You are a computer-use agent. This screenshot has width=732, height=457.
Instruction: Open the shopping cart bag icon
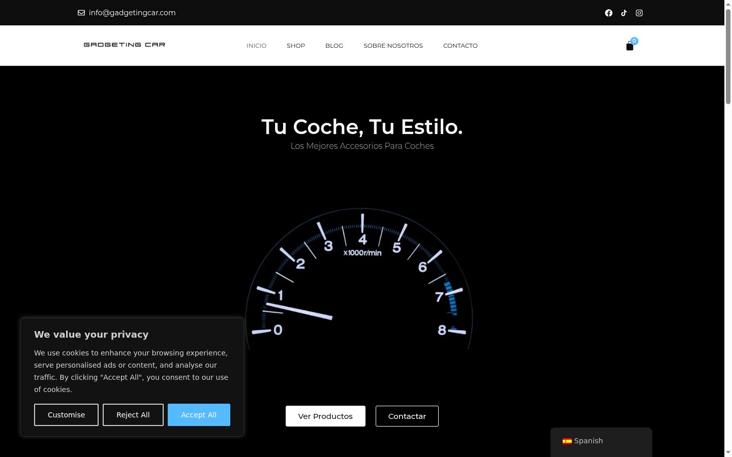(x=630, y=46)
